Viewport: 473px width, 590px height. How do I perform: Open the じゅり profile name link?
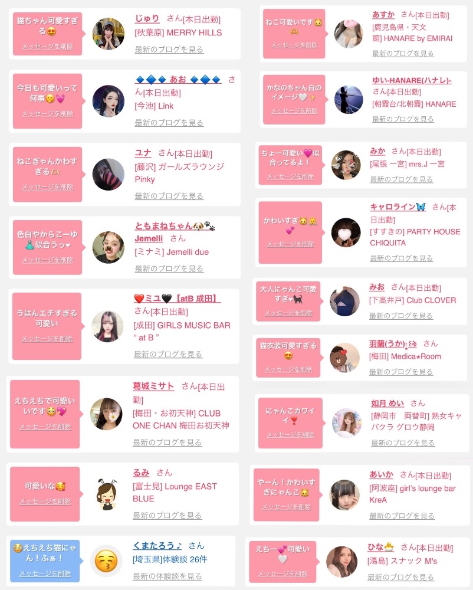tap(147, 18)
